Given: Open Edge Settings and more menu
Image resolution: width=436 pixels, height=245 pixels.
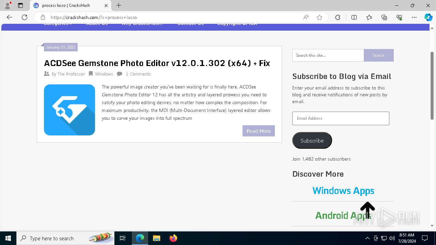Looking at the screenshot, I should coord(414,17).
